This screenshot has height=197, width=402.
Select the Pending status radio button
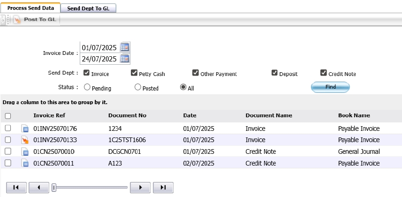pos(87,87)
